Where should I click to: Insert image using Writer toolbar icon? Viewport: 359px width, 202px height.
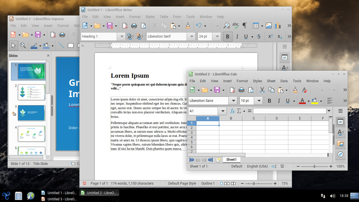pos(269,26)
